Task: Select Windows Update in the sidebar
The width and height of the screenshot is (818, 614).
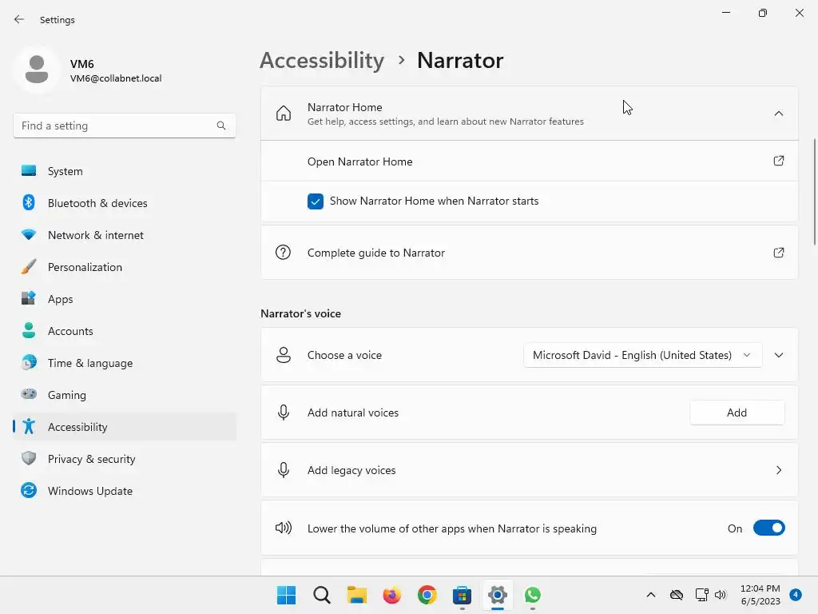Action: (x=89, y=491)
